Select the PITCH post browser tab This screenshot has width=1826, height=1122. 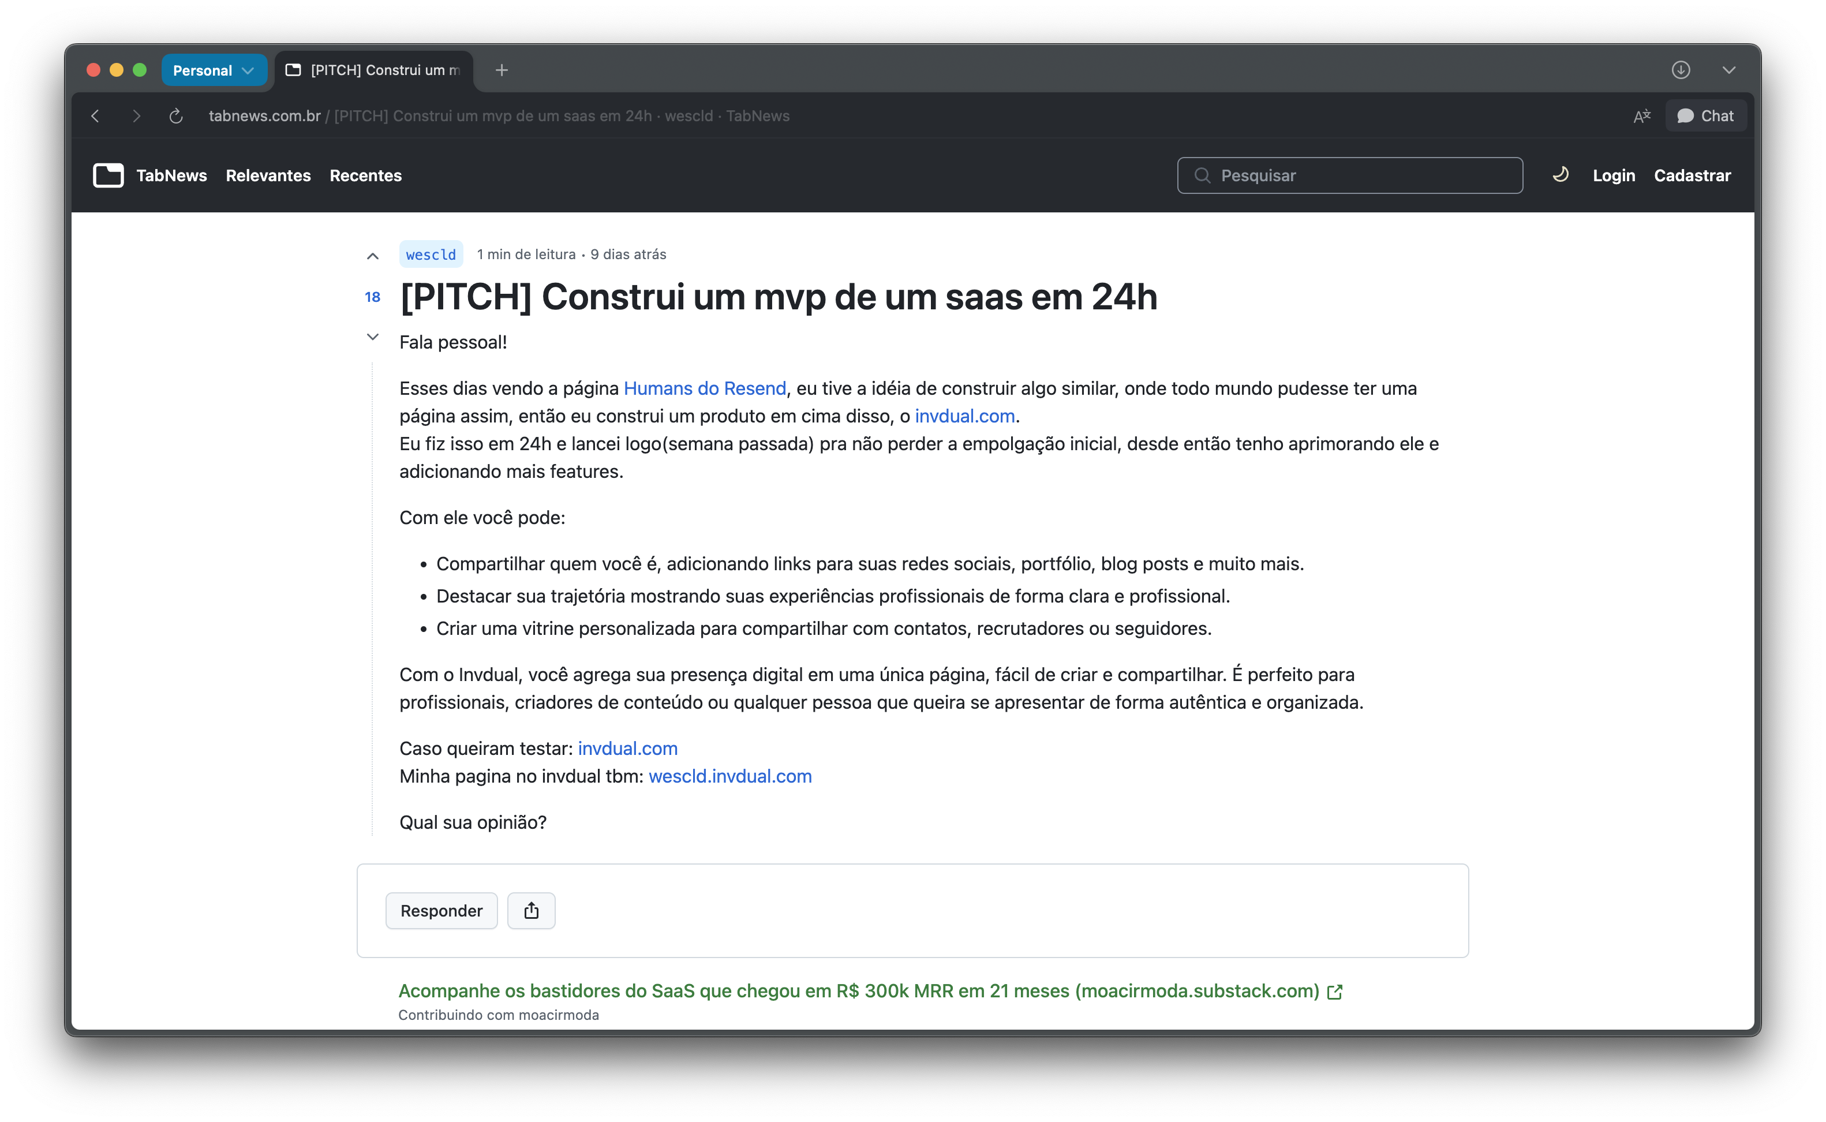(x=375, y=70)
